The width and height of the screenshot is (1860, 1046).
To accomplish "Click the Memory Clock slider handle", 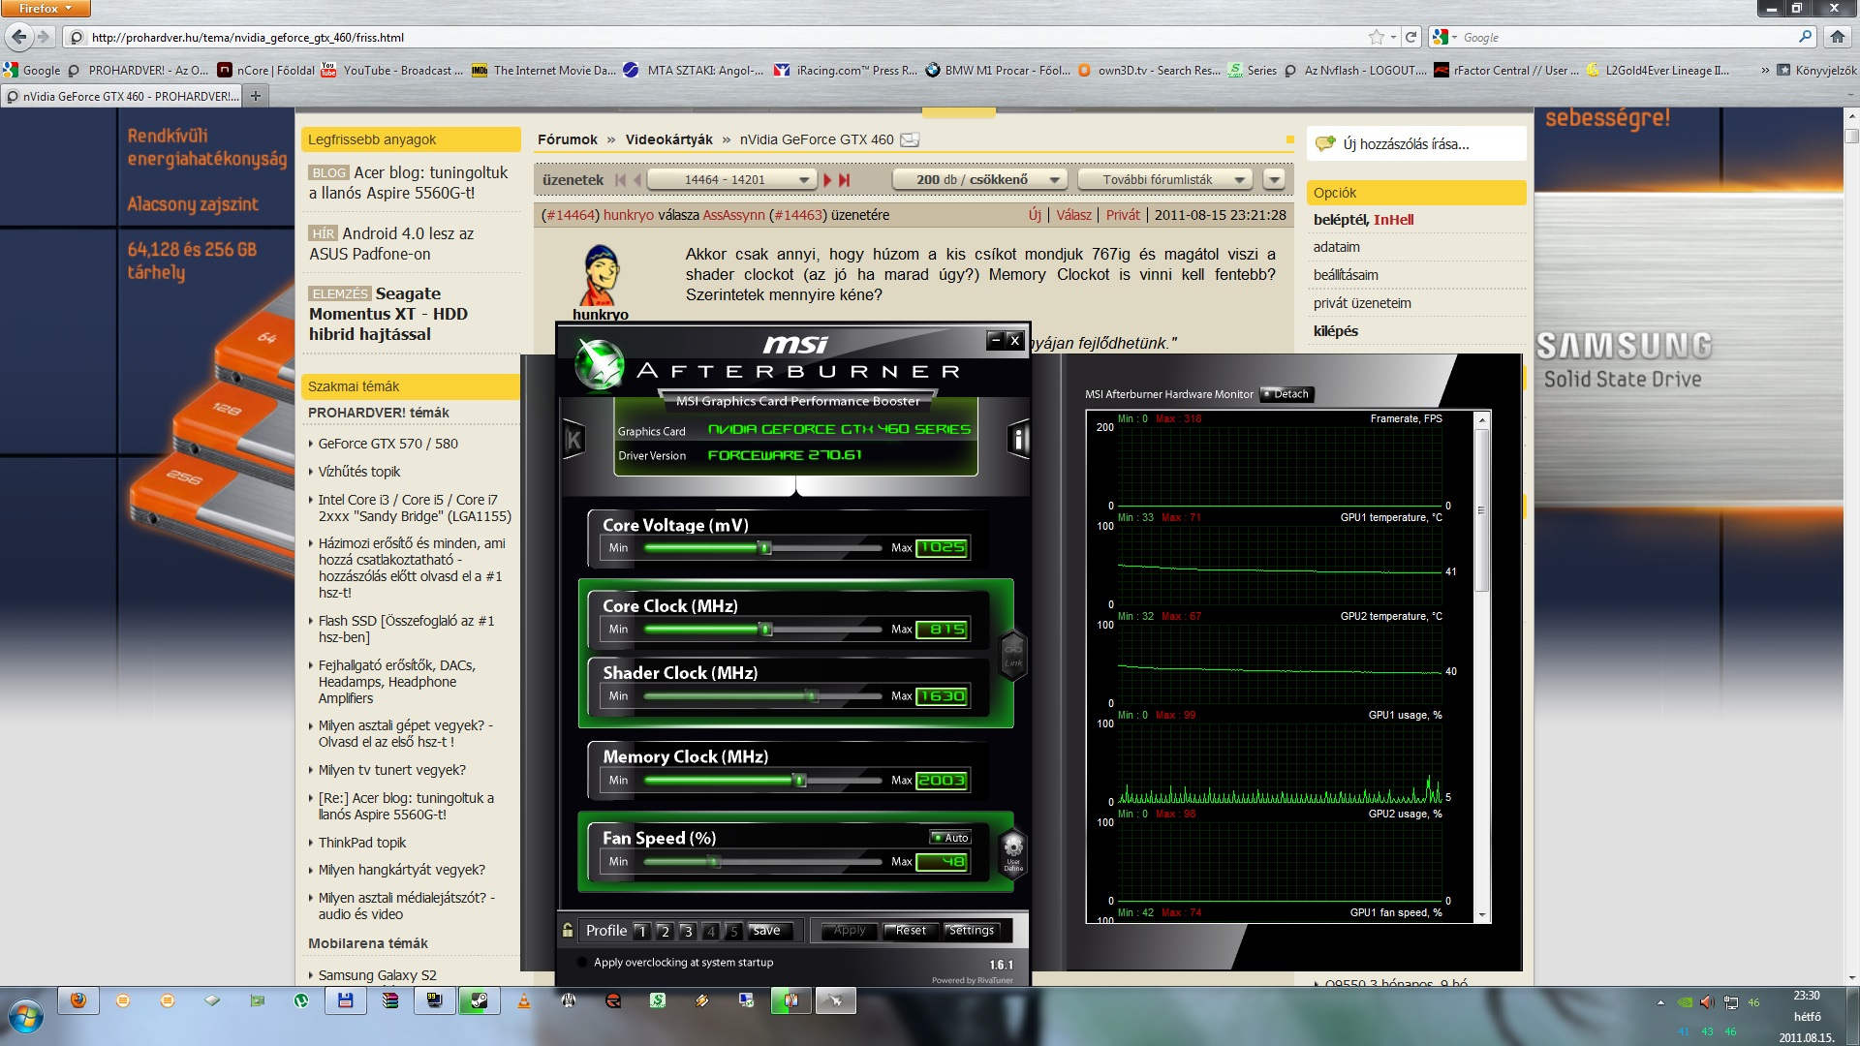I will (800, 781).
